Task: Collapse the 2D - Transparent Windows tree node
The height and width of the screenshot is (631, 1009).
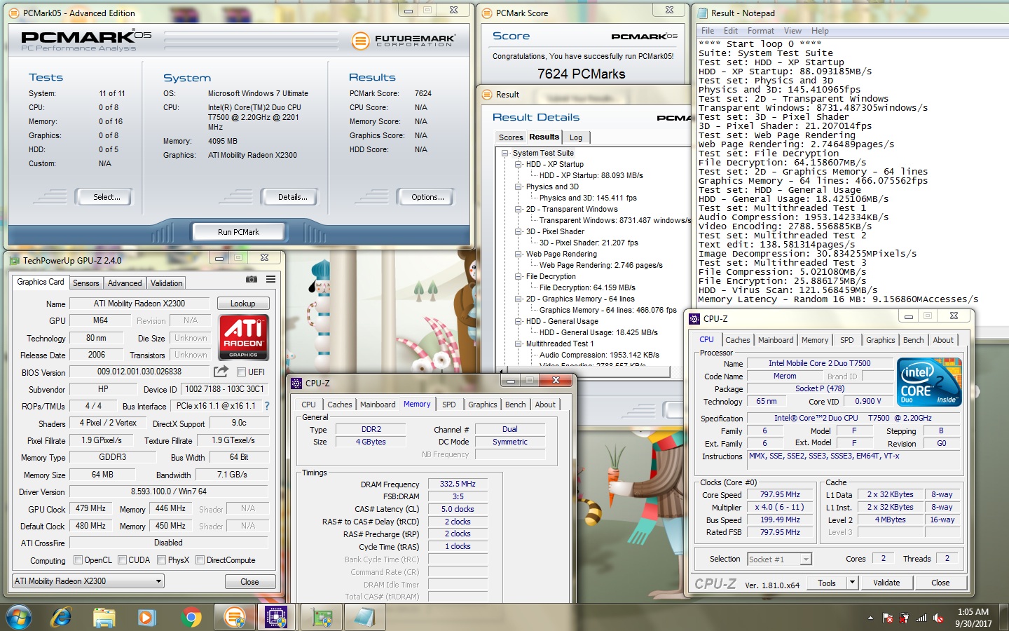Action: click(x=519, y=209)
